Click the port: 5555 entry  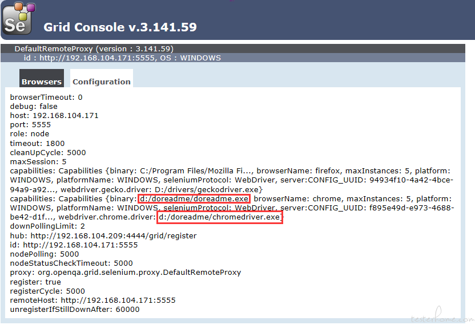pos(30,125)
